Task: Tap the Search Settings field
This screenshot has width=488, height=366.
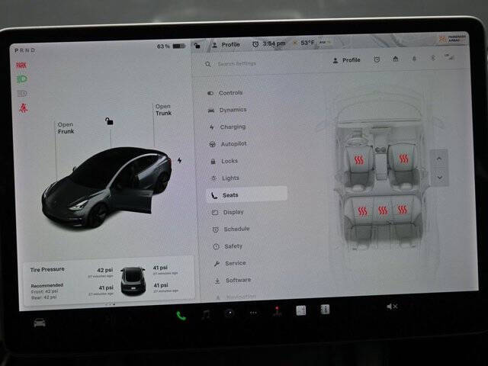Action: click(236, 64)
